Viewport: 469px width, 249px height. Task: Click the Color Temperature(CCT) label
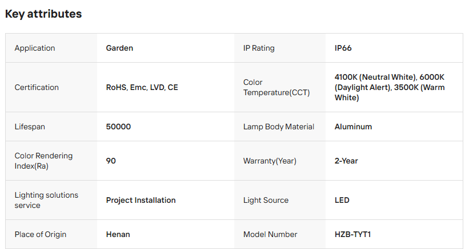point(276,87)
